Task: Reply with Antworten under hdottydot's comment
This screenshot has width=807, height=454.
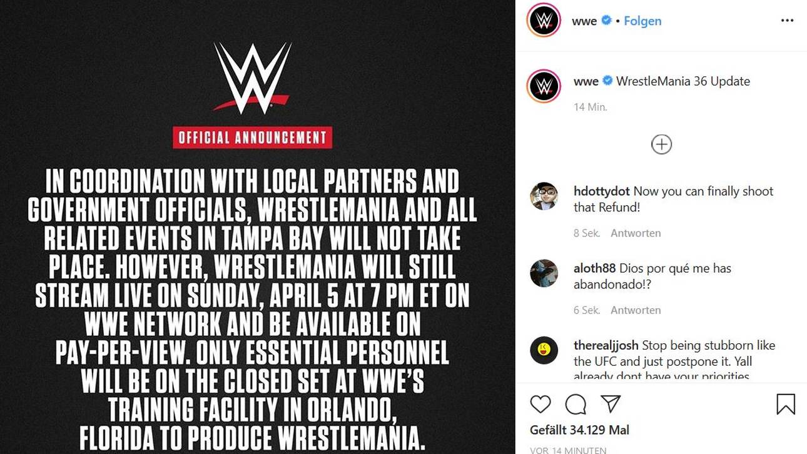Action: pos(636,233)
